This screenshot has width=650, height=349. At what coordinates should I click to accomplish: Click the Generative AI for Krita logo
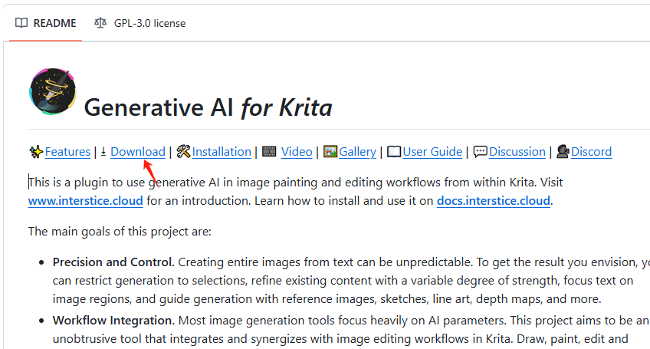tap(52, 92)
